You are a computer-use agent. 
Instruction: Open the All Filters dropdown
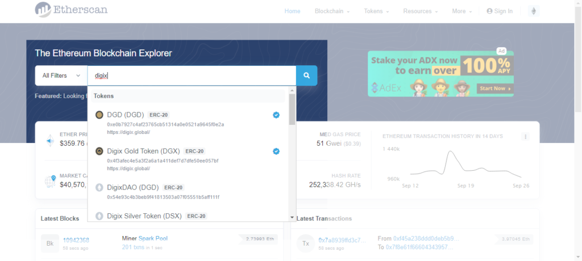tap(61, 75)
